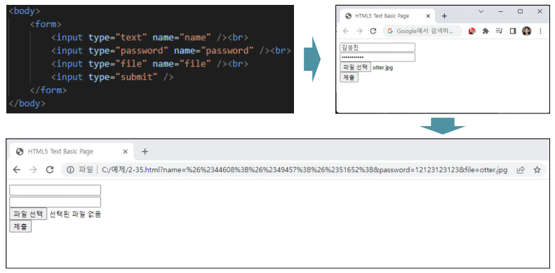
Task: Open a new tab in the small top browser
Action: (445, 16)
